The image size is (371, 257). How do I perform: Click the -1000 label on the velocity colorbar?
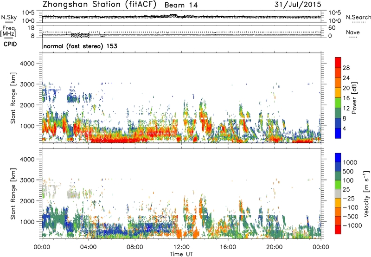pyautogui.click(x=352, y=225)
